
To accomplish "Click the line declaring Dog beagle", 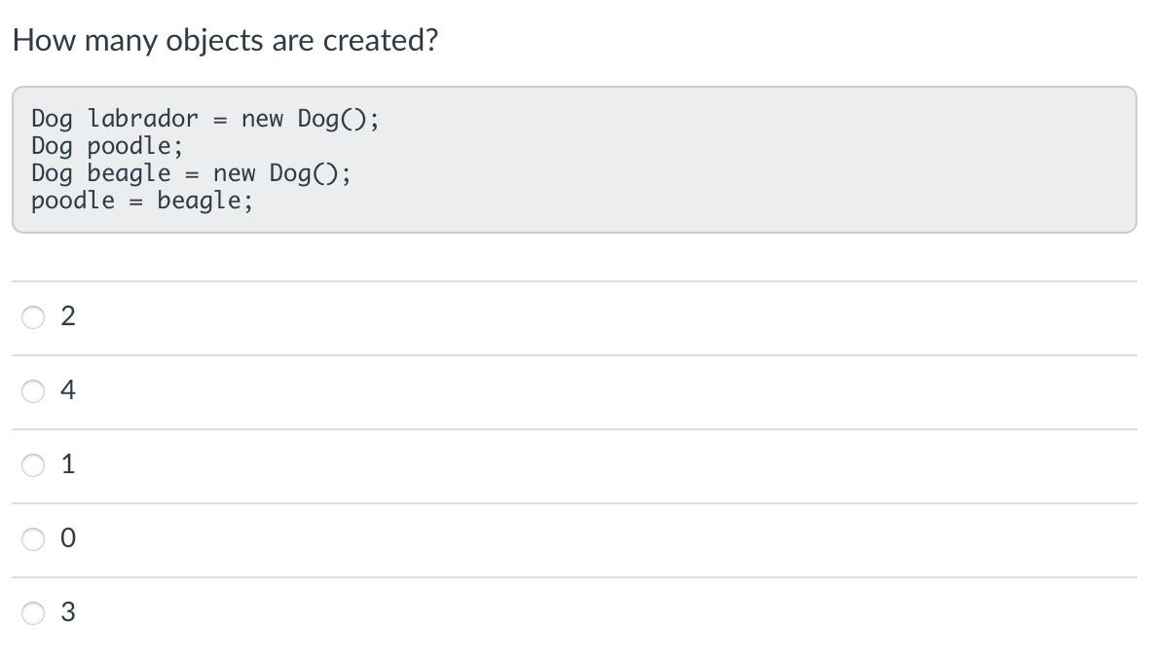I will [x=190, y=173].
